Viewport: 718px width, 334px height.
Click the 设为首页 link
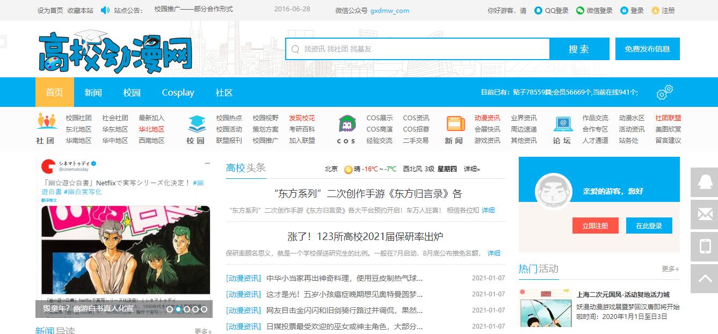(x=50, y=10)
